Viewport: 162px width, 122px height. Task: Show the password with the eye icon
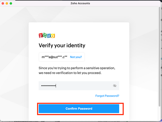[x=115, y=86]
